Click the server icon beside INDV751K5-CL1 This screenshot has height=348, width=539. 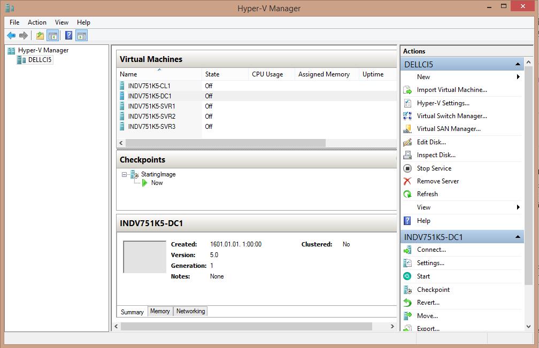point(122,86)
